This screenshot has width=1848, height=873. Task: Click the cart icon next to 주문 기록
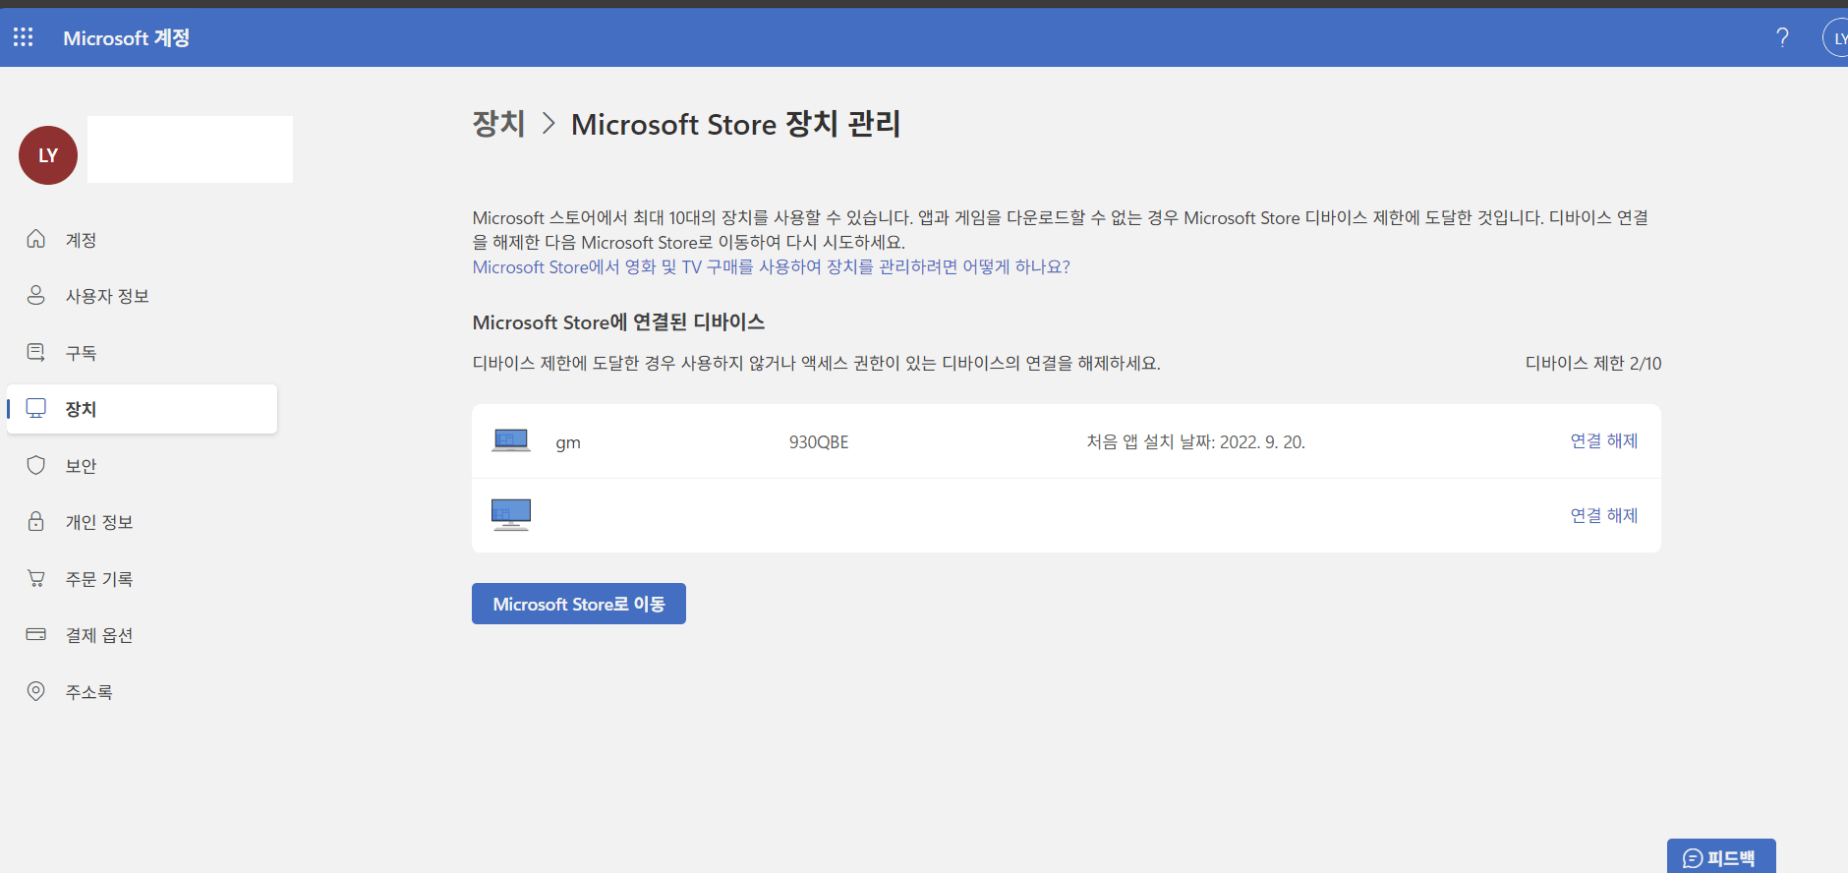pos(36,578)
